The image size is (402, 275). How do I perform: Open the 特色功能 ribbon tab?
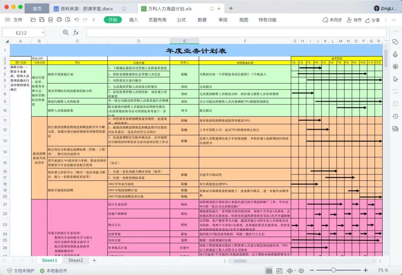pos(267,20)
